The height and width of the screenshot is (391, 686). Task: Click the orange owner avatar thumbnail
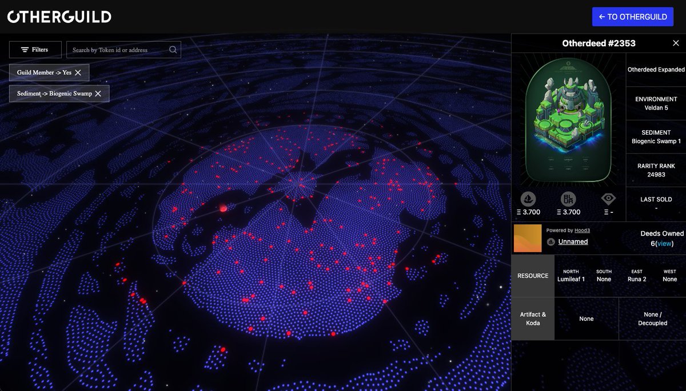click(x=527, y=238)
